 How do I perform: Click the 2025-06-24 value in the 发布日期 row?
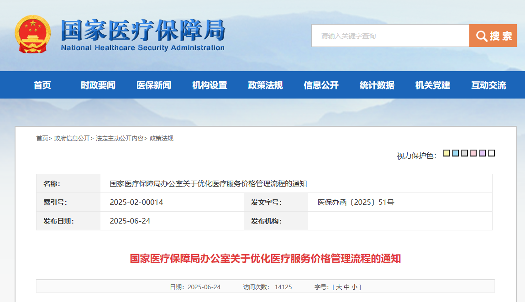(x=130, y=221)
